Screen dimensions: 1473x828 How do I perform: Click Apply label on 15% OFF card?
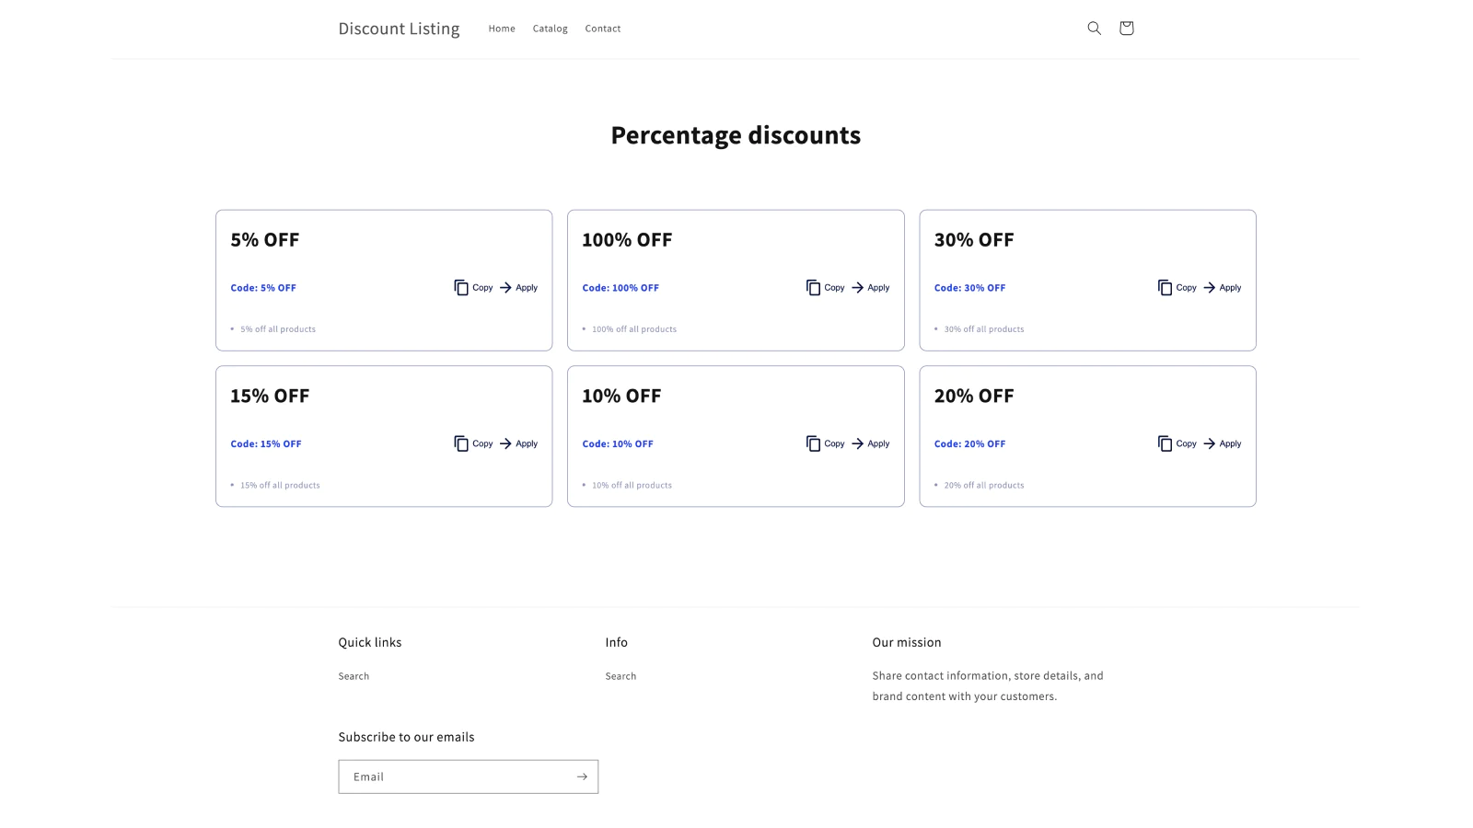527,443
